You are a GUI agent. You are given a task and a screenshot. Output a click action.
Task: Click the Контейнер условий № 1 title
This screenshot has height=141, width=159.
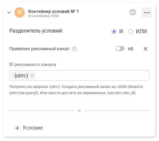53,11
